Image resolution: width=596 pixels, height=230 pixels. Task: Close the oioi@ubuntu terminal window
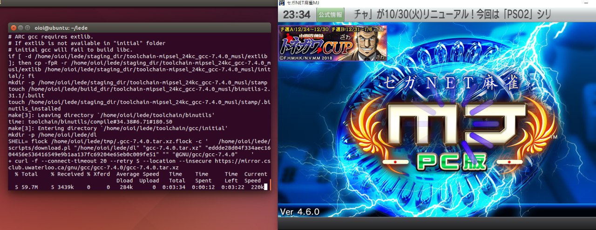pyautogui.click(x=14, y=28)
